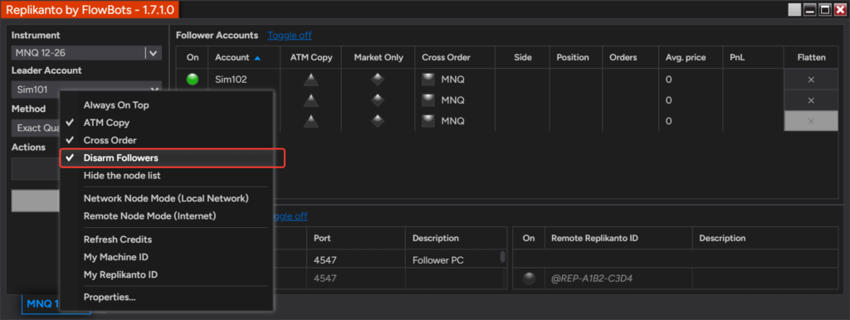Open the Leader Account Sim101 dropdown
The image size is (850, 320).
tap(86, 90)
